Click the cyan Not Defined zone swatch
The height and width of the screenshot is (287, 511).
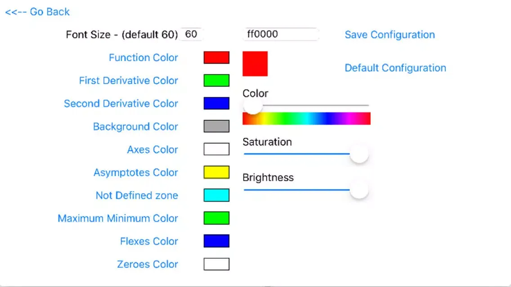tap(216, 195)
